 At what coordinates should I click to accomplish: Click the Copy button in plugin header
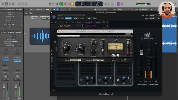[x=76, y=19]
